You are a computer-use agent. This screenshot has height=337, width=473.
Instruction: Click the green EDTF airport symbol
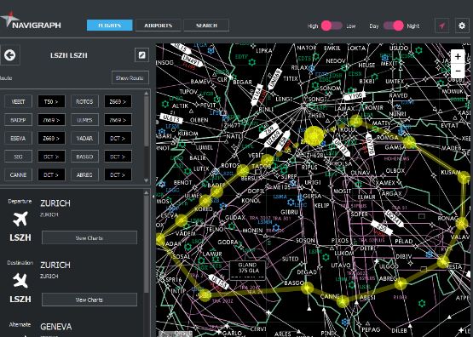pos(252,62)
